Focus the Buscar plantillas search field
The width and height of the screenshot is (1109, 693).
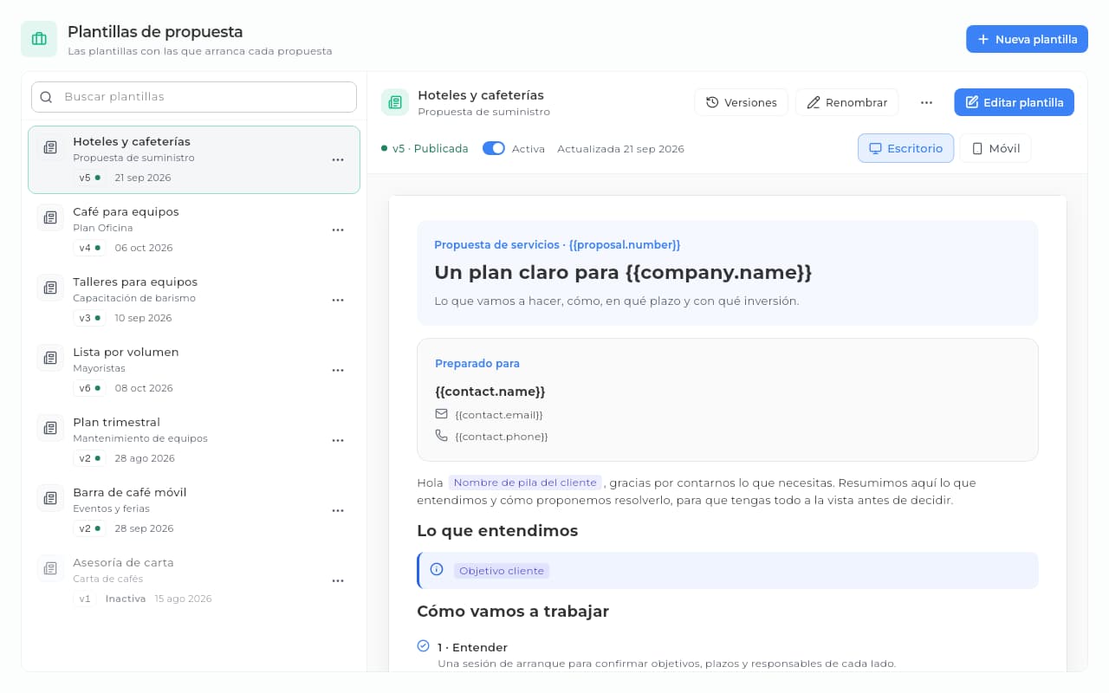194,97
